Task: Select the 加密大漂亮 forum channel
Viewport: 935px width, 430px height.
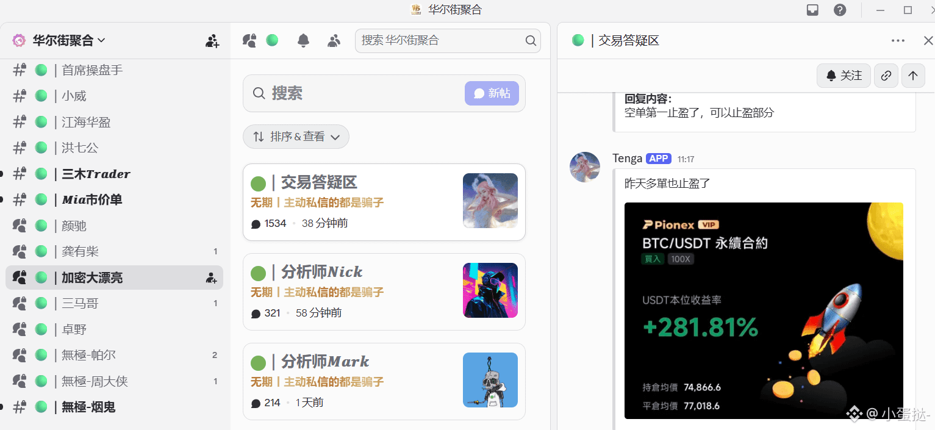Action: (x=114, y=278)
